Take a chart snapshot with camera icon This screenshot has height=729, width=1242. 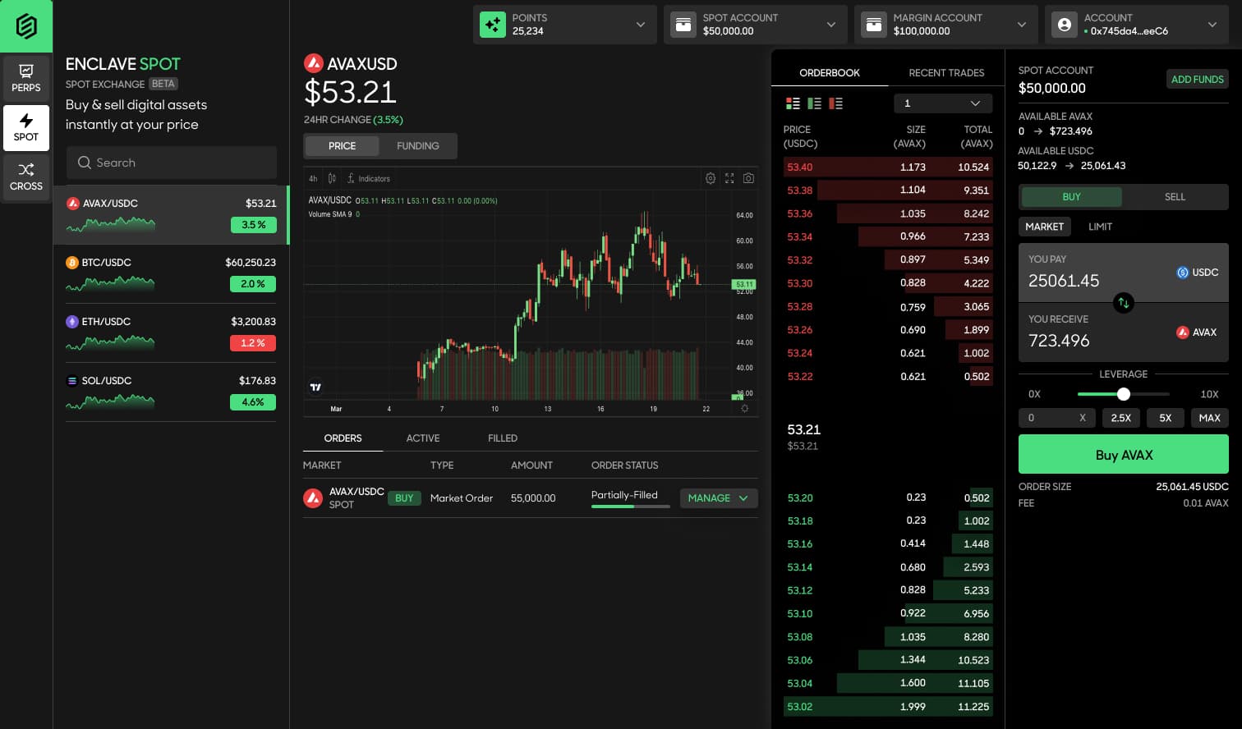(748, 178)
